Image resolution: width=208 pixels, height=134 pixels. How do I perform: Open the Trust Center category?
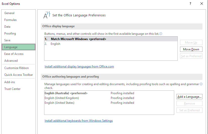[x=18, y=89]
